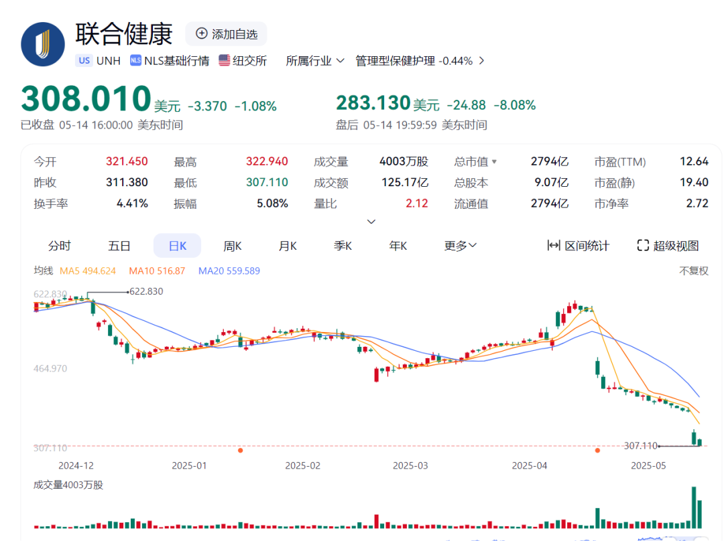Add stock via 添加自选 button

(227, 33)
